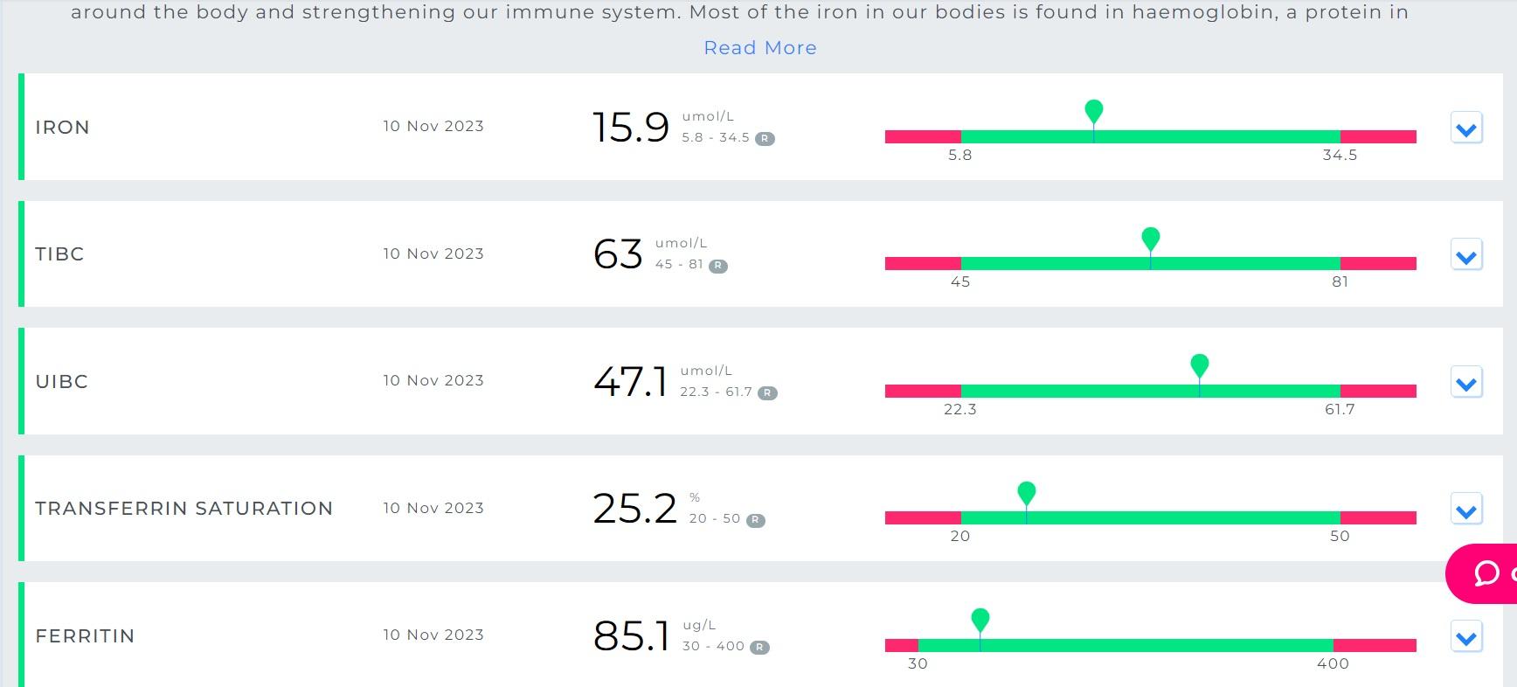Image resolution: width=1517 pixels, height=687 pixels.
Task: Click the IRON reference range R icon
Action: pyautogui.click(x=765, y=139)
